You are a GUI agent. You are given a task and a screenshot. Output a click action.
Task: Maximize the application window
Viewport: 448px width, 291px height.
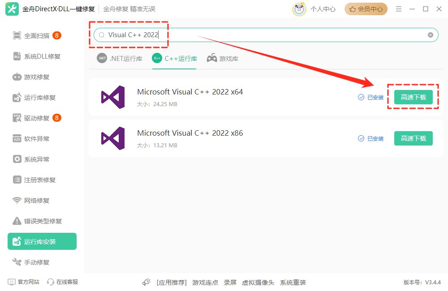pos(426,9)
